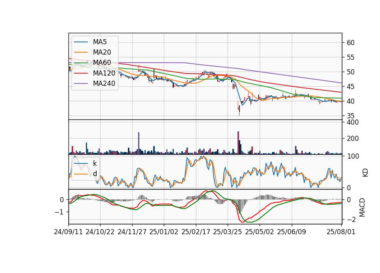Click the MACD axis value -1
Screen dimensions: 380x273
click(59, 212)
